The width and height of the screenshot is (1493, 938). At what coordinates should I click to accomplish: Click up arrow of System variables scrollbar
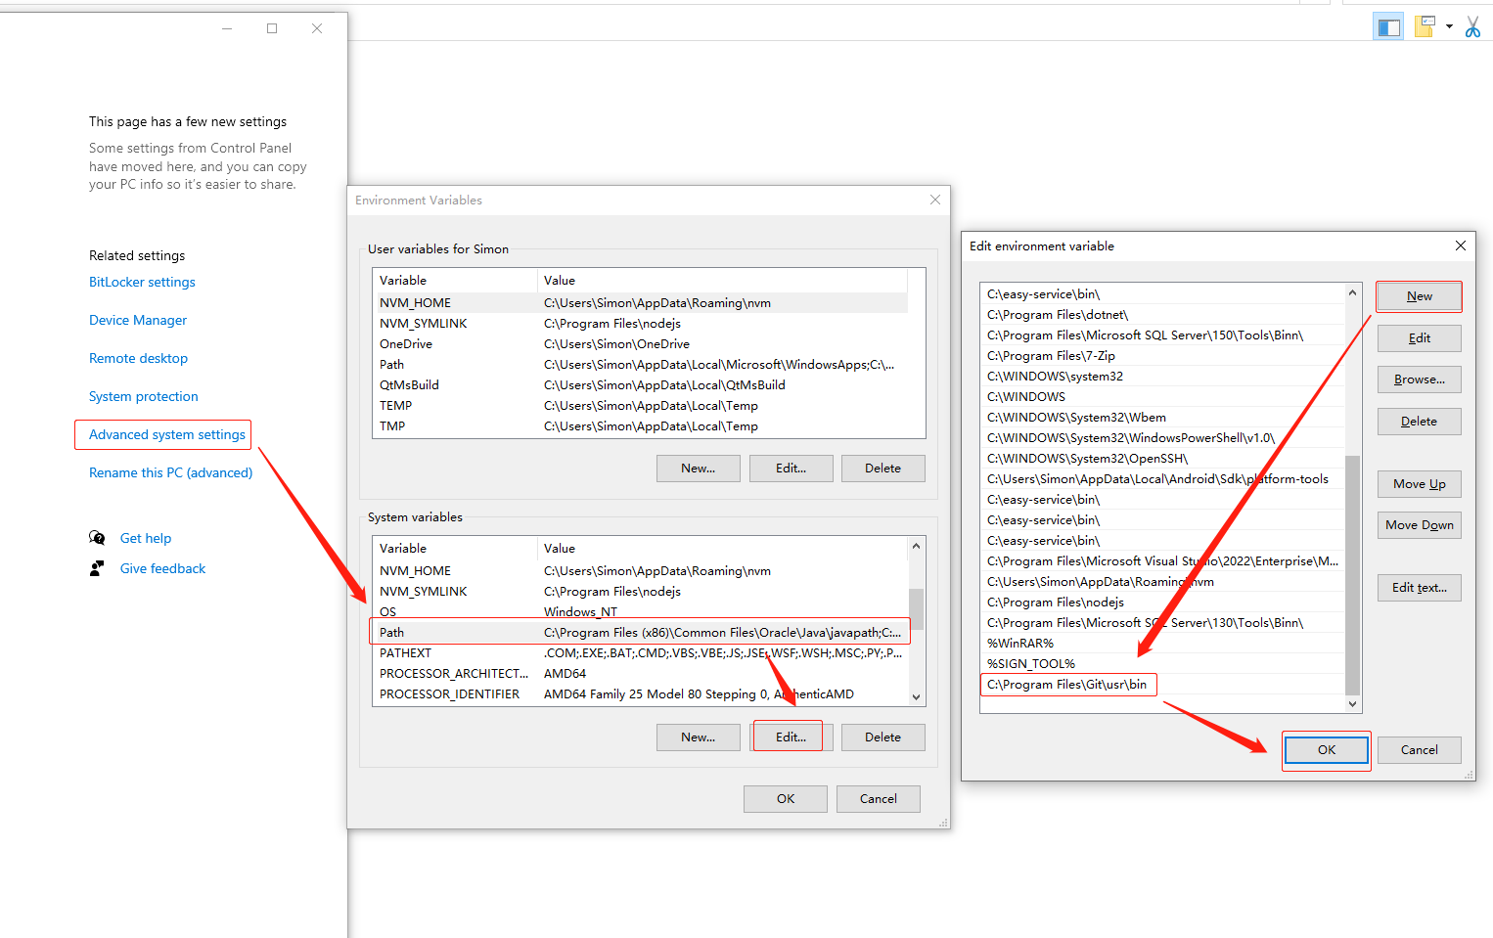tap(916, 546)
